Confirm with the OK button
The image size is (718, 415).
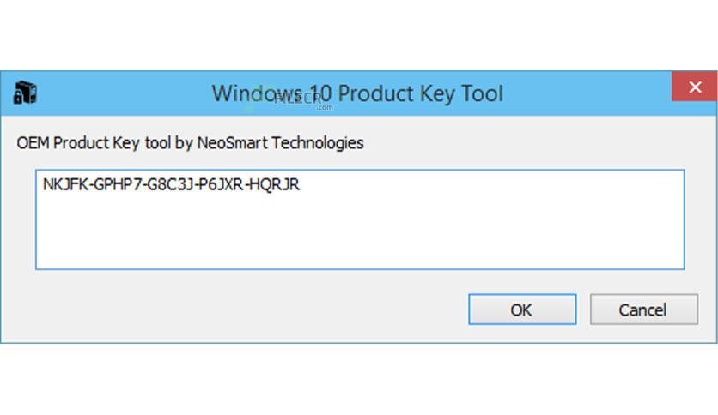522,310
